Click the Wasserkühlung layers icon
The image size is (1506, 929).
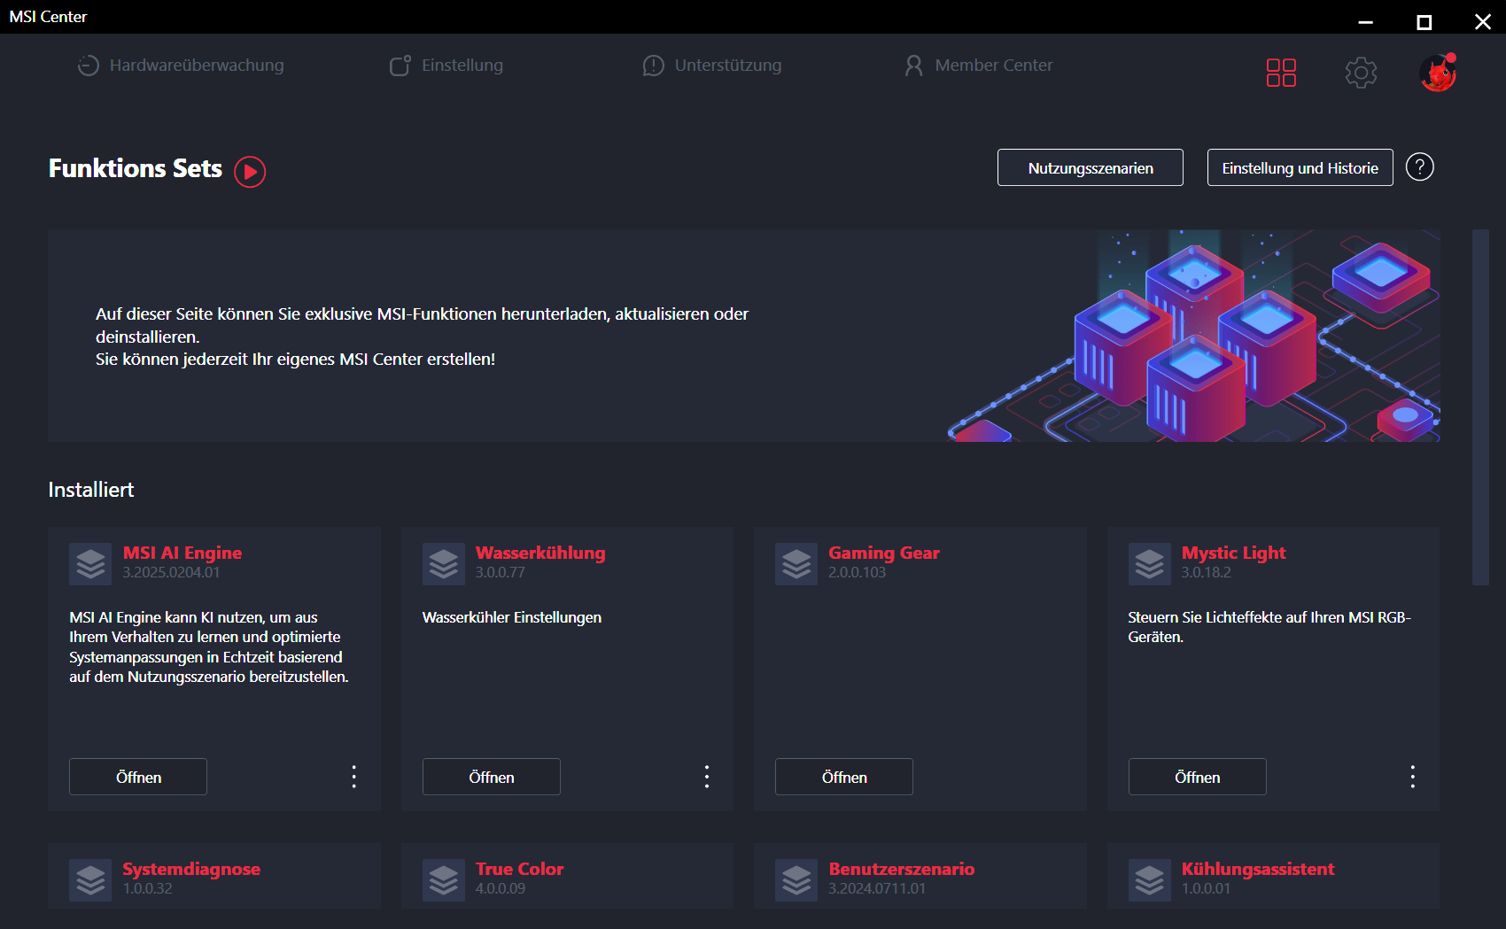(443, 563)
